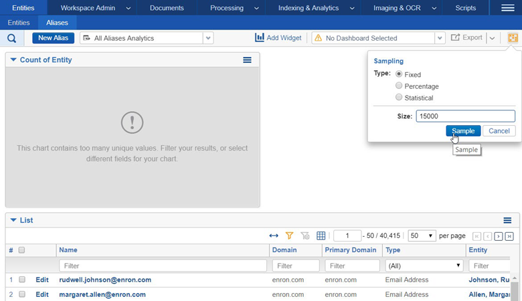This screenshot has height=301, width=522.
Task: Open the grid view icon in list toolbar
Action: (x=321, y=236)
